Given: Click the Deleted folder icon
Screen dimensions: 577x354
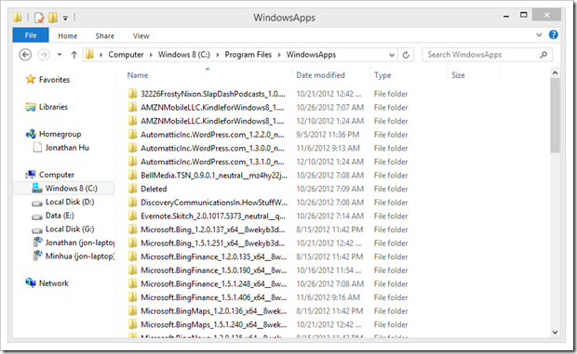Looking at the screenshot, I should coord(132,189).
